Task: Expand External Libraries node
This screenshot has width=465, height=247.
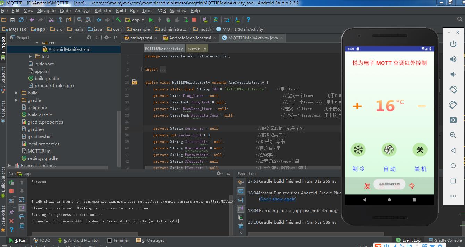Action: coord(9,165)
